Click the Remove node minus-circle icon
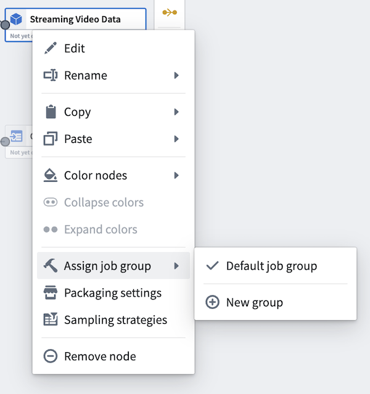This screenshot has height=394, width=370. coord(51,356)
